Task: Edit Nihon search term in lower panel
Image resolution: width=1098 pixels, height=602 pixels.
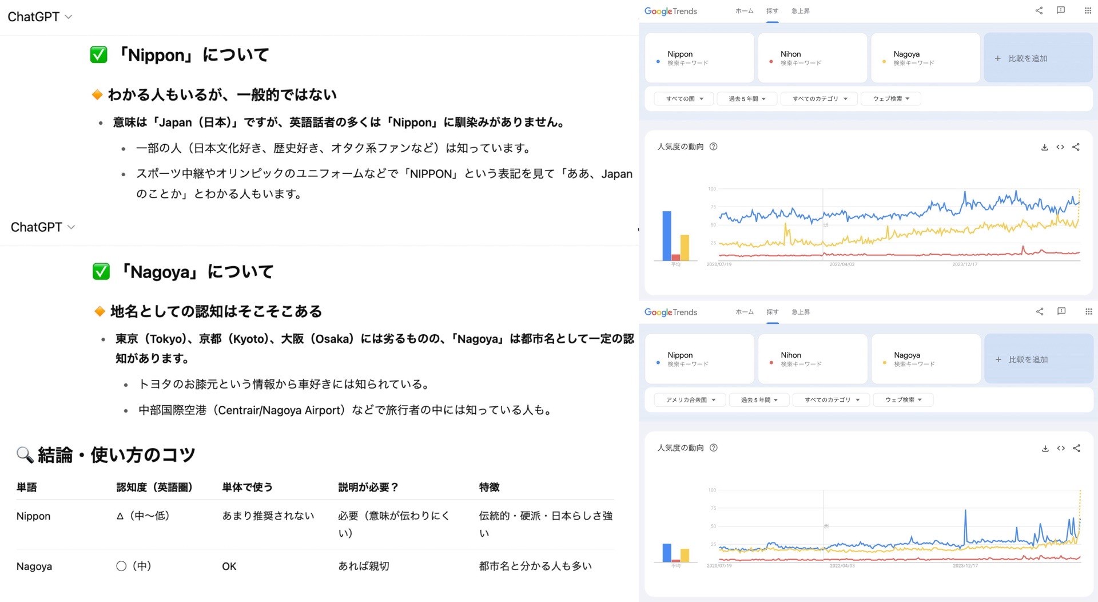Action: 813,359
